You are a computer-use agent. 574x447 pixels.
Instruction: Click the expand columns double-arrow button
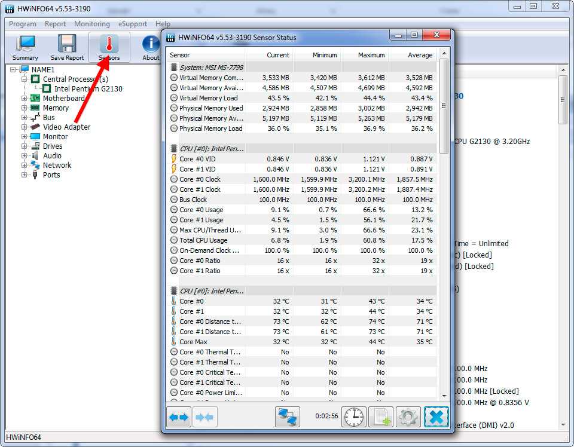coord(179,417)
